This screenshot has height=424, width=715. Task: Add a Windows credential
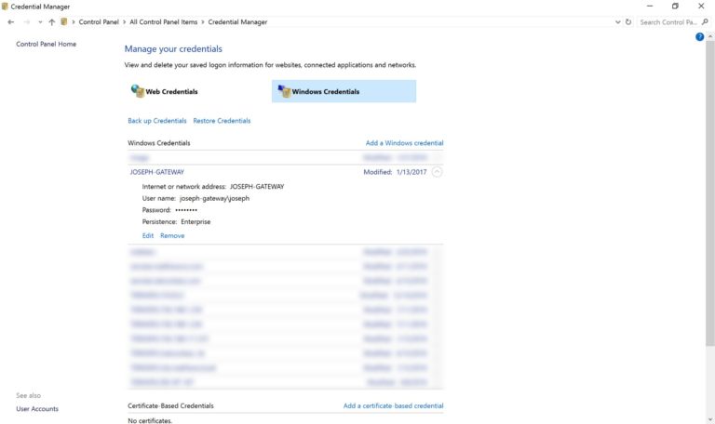tap(404, 143)
